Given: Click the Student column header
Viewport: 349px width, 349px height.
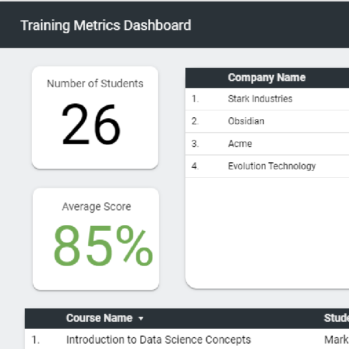Looking at the screenshot, I should coord(336,318).
